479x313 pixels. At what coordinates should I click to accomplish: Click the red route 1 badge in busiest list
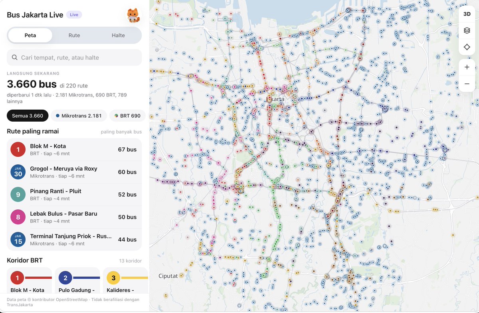(x=18, y=150)
